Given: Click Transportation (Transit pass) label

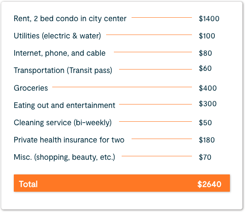Looking at the screenshot, I should point(63,70).
